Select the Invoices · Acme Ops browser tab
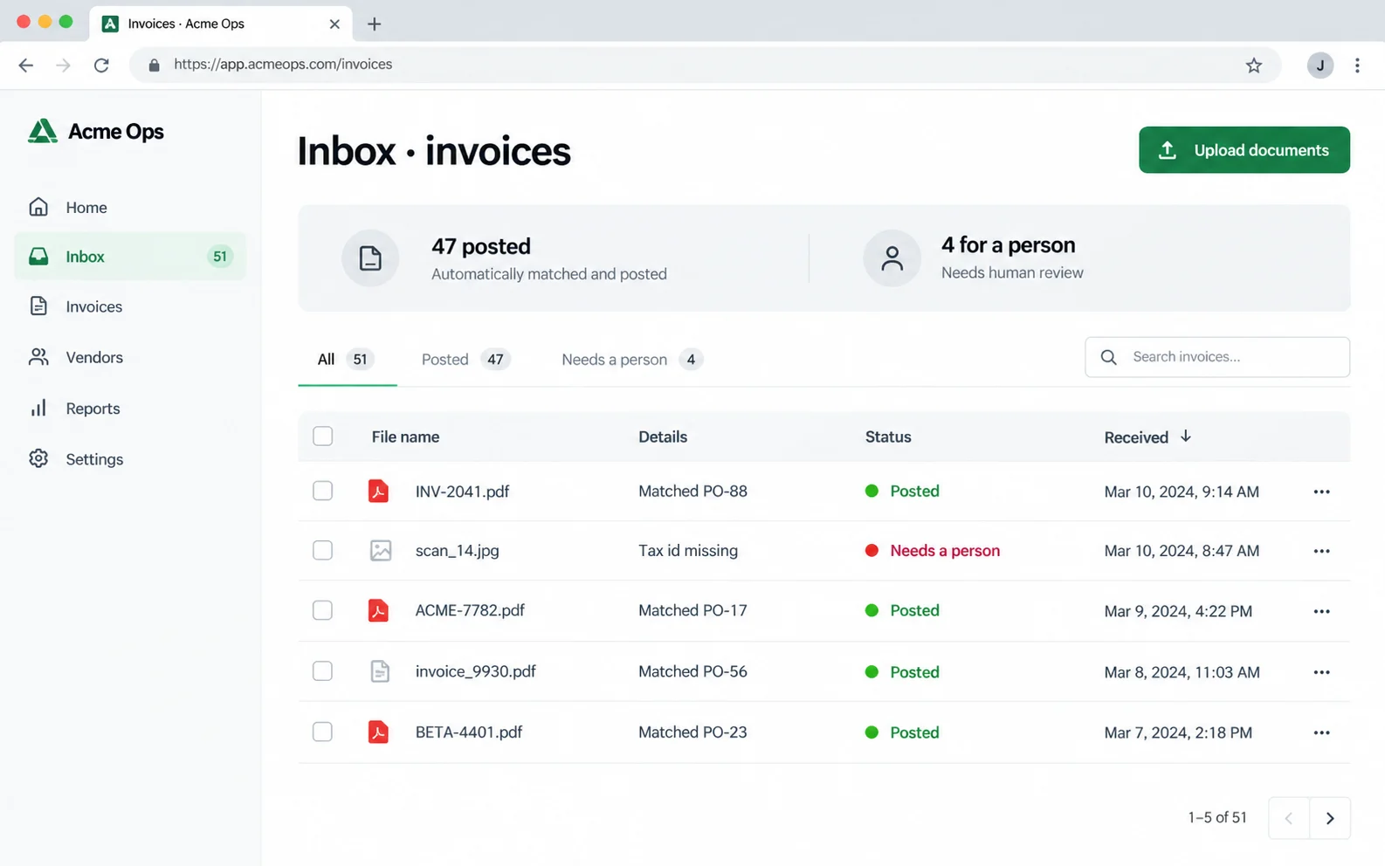The width and height of the screenshot is (1385, 866). pos(221,24)
